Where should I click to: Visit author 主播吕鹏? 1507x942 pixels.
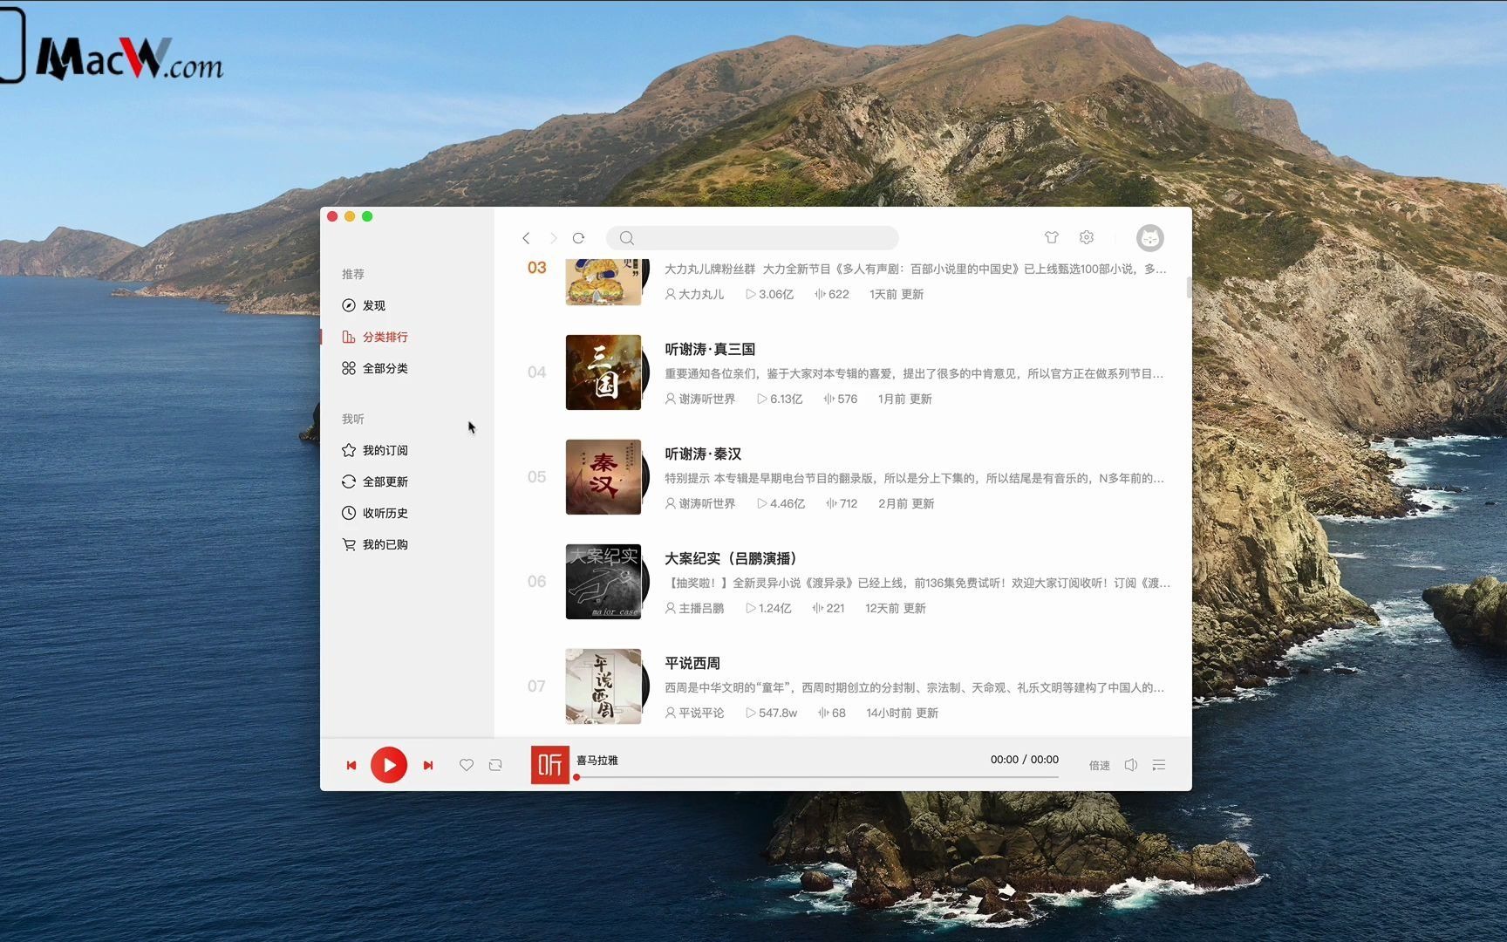click(694, 608)
